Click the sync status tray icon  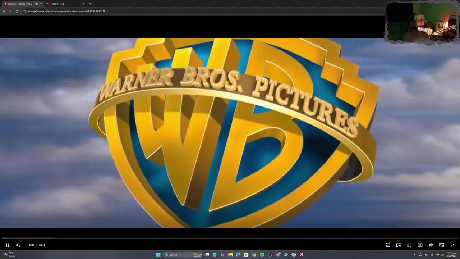pos(420,255)
